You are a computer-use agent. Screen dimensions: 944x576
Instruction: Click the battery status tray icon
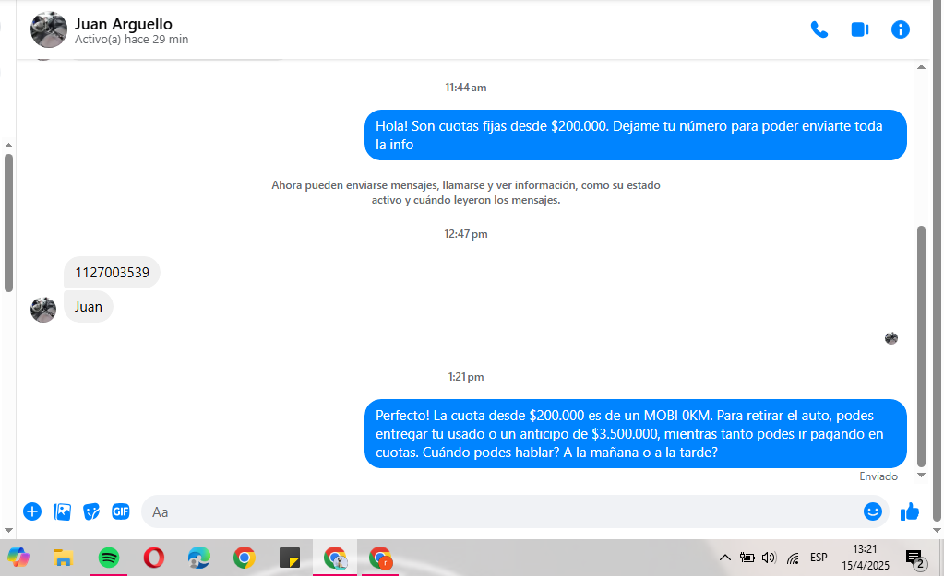747,558
